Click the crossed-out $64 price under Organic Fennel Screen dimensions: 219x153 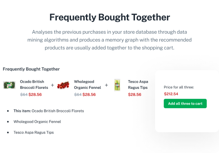(78, 95)
